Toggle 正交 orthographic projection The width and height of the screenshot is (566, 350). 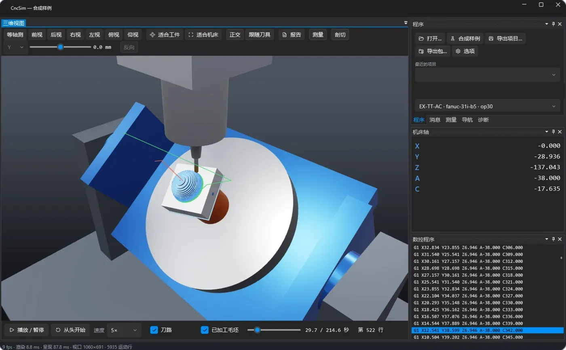click(x=235, y=35)
